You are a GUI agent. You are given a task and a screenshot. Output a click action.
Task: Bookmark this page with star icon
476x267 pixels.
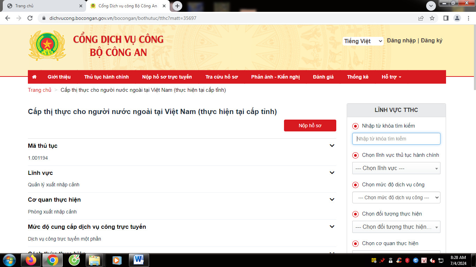pos(432,18)
